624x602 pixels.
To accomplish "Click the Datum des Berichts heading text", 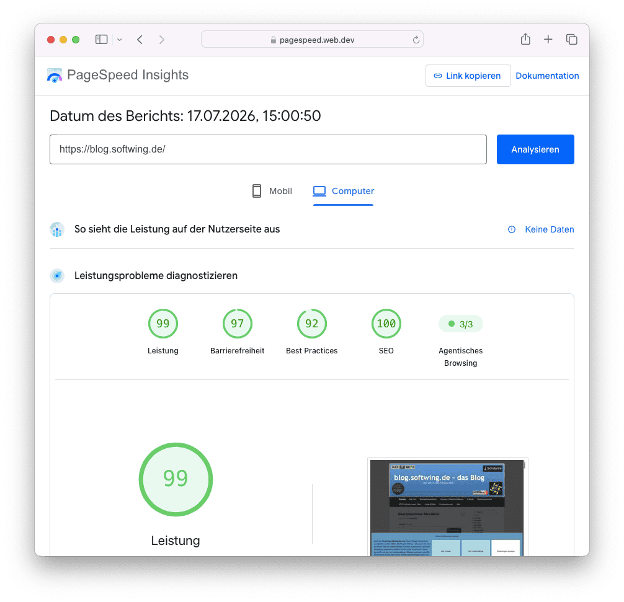I will click(185, 116).
